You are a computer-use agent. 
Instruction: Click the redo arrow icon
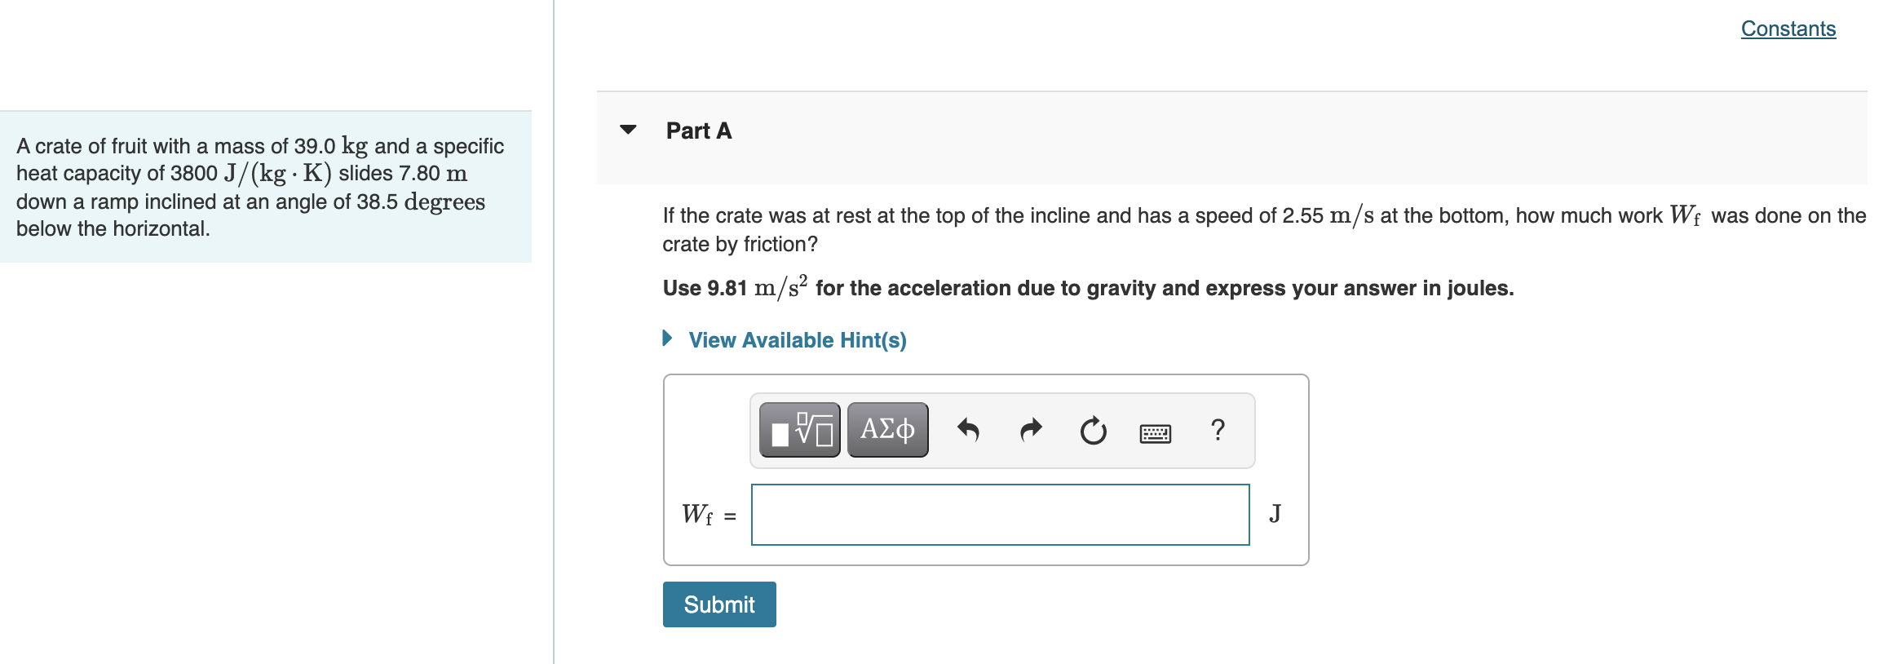click(1031, 430)
